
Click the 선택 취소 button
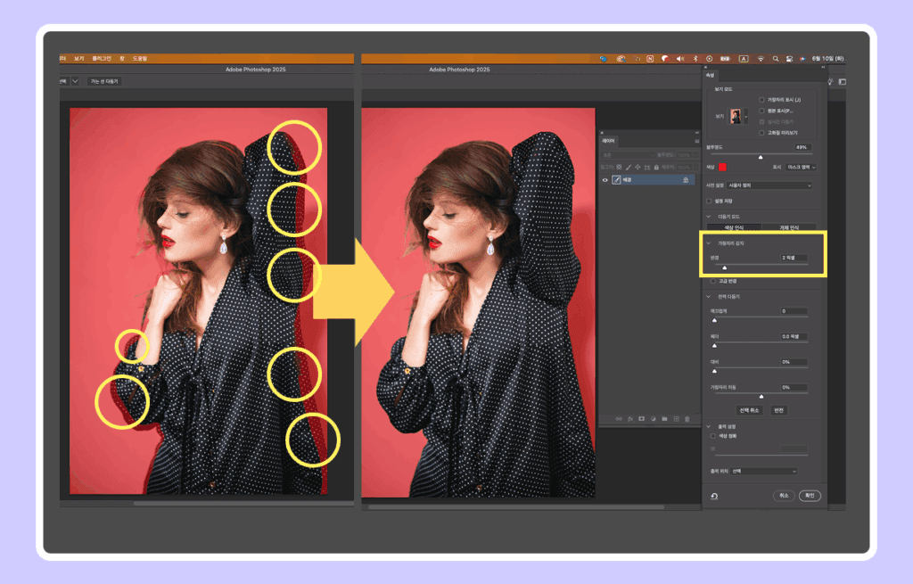[x=749, y=410]
